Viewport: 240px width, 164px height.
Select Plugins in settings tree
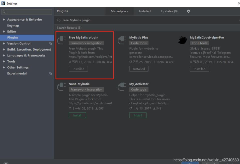pyautogui.click(x=27, y=37)
